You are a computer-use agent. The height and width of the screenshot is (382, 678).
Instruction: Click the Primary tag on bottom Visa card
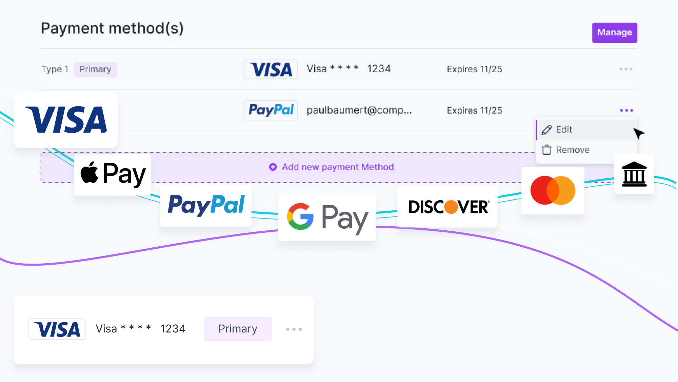(x=238, y=329)
